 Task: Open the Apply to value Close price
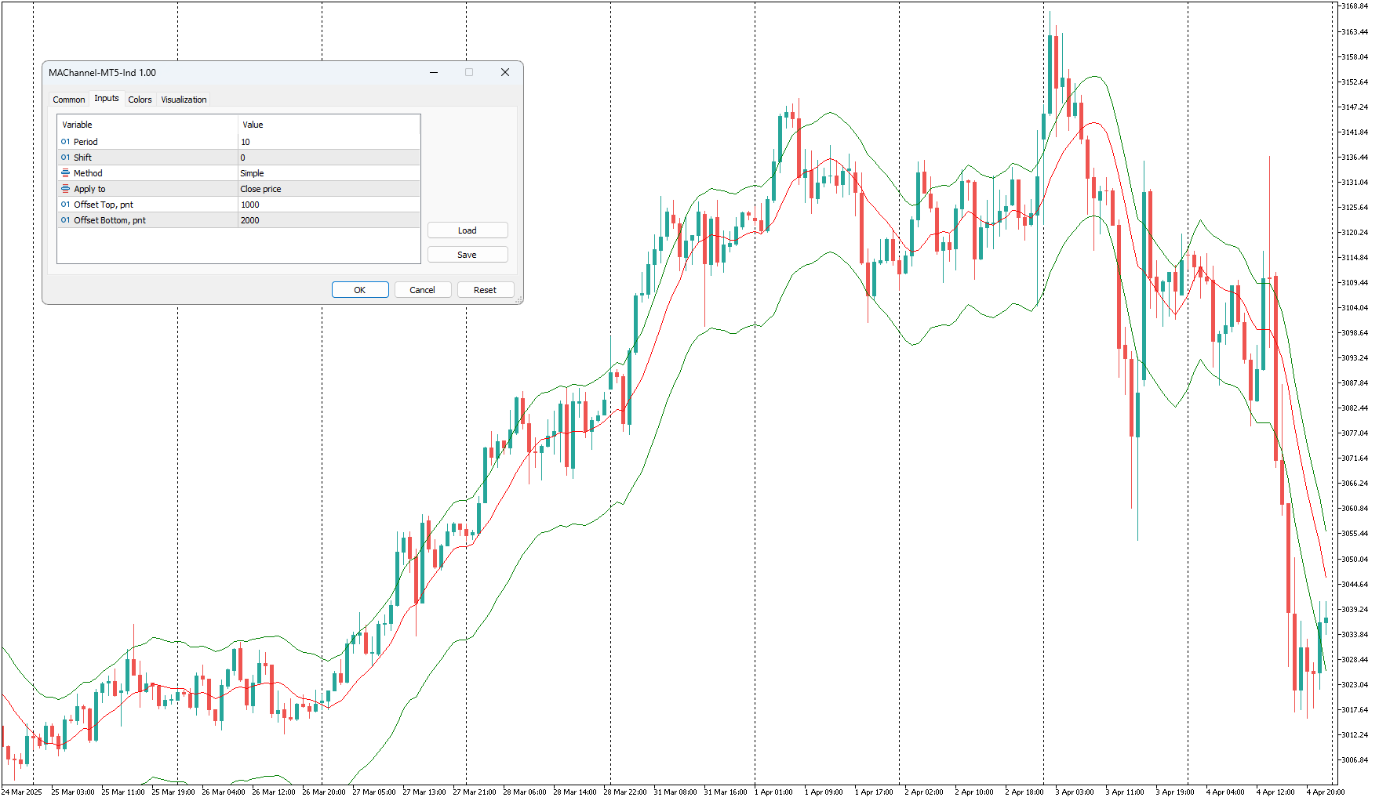(329, 189)
